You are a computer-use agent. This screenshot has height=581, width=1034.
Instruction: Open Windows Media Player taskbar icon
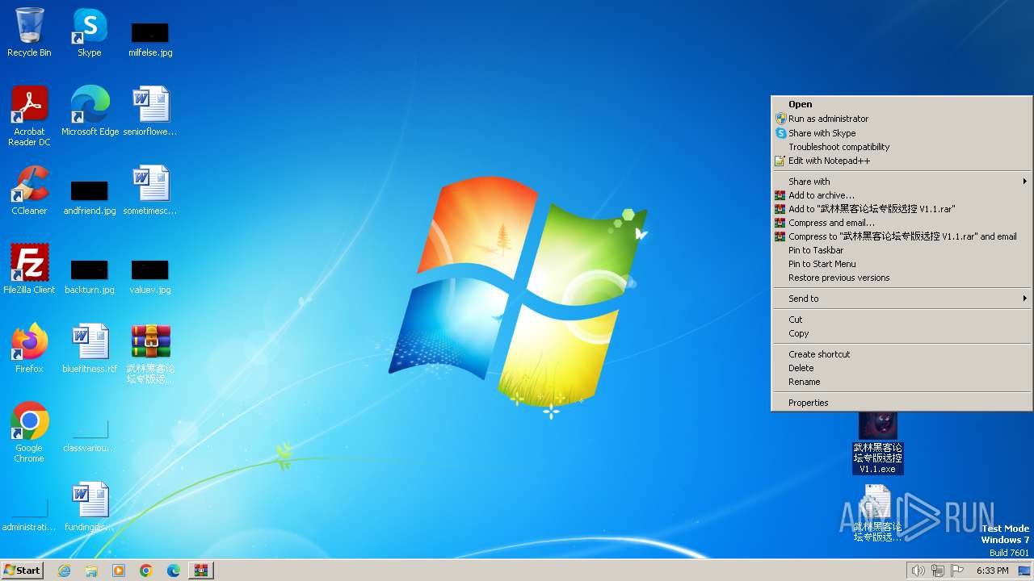(119, 571)
